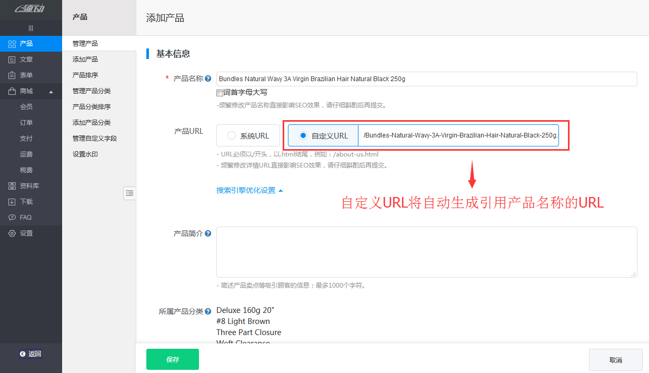The image size is (649, 373).
Task: Click the 产品 grid icon in sidebar
Action: [x=12, y=44]
